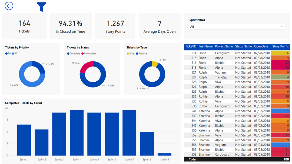Click Not Started status in row 558
Screen dimensions: 292x164
(243, 154)
